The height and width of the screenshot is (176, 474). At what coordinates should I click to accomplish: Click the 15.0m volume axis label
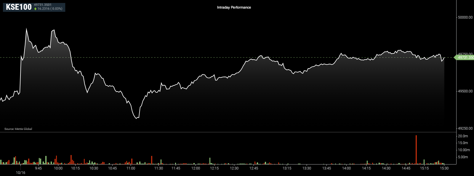[x=463, y=143]
